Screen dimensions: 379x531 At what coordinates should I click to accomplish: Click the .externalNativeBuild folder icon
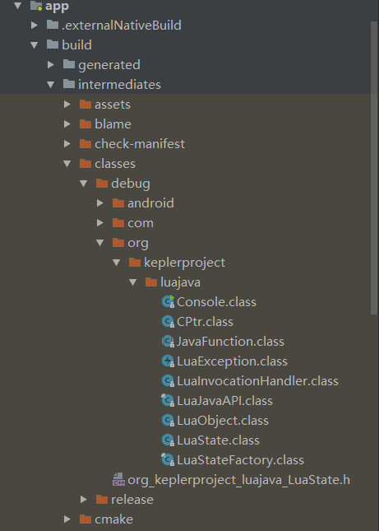[53, 25]
